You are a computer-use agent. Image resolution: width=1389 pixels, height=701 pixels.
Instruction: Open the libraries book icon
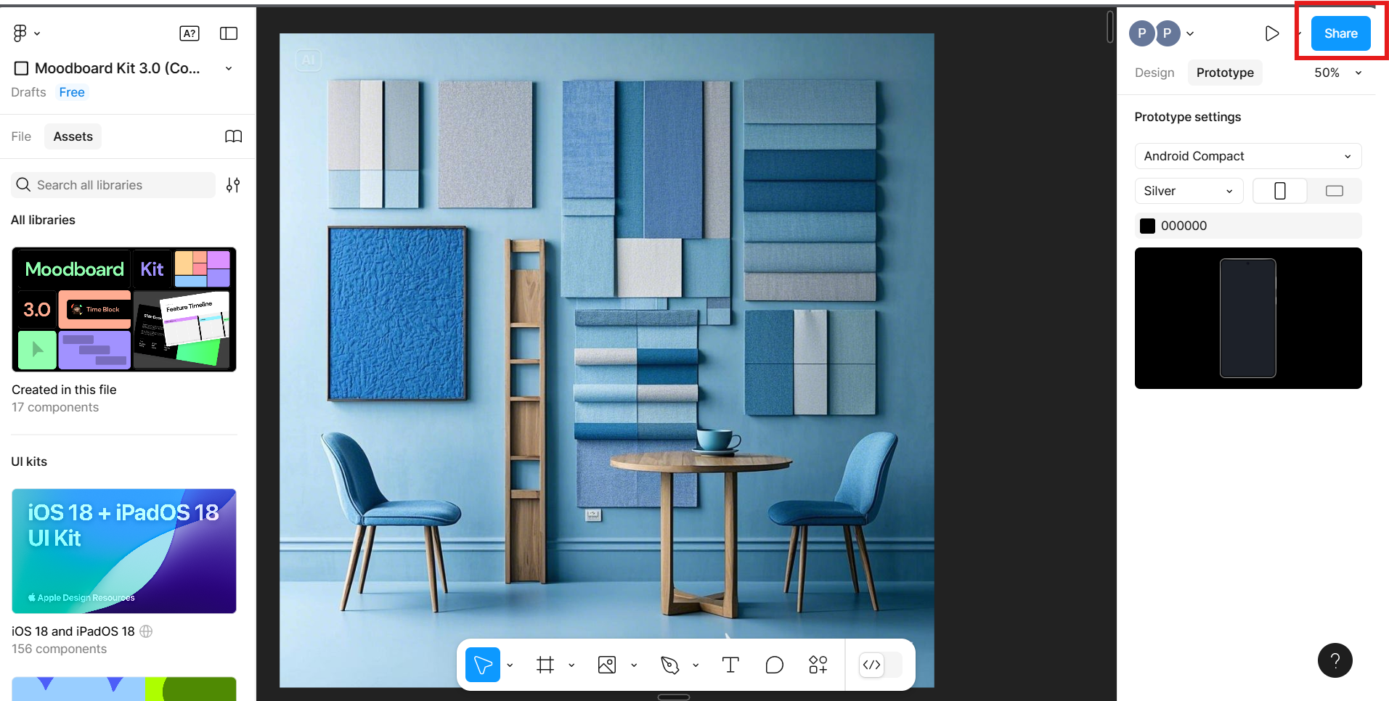coord(233,136)
